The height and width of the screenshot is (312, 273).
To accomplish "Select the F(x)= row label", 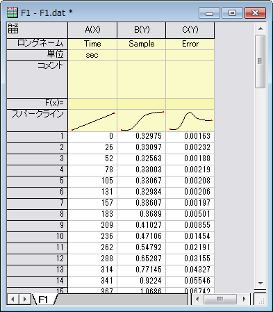I will [37, 104].
